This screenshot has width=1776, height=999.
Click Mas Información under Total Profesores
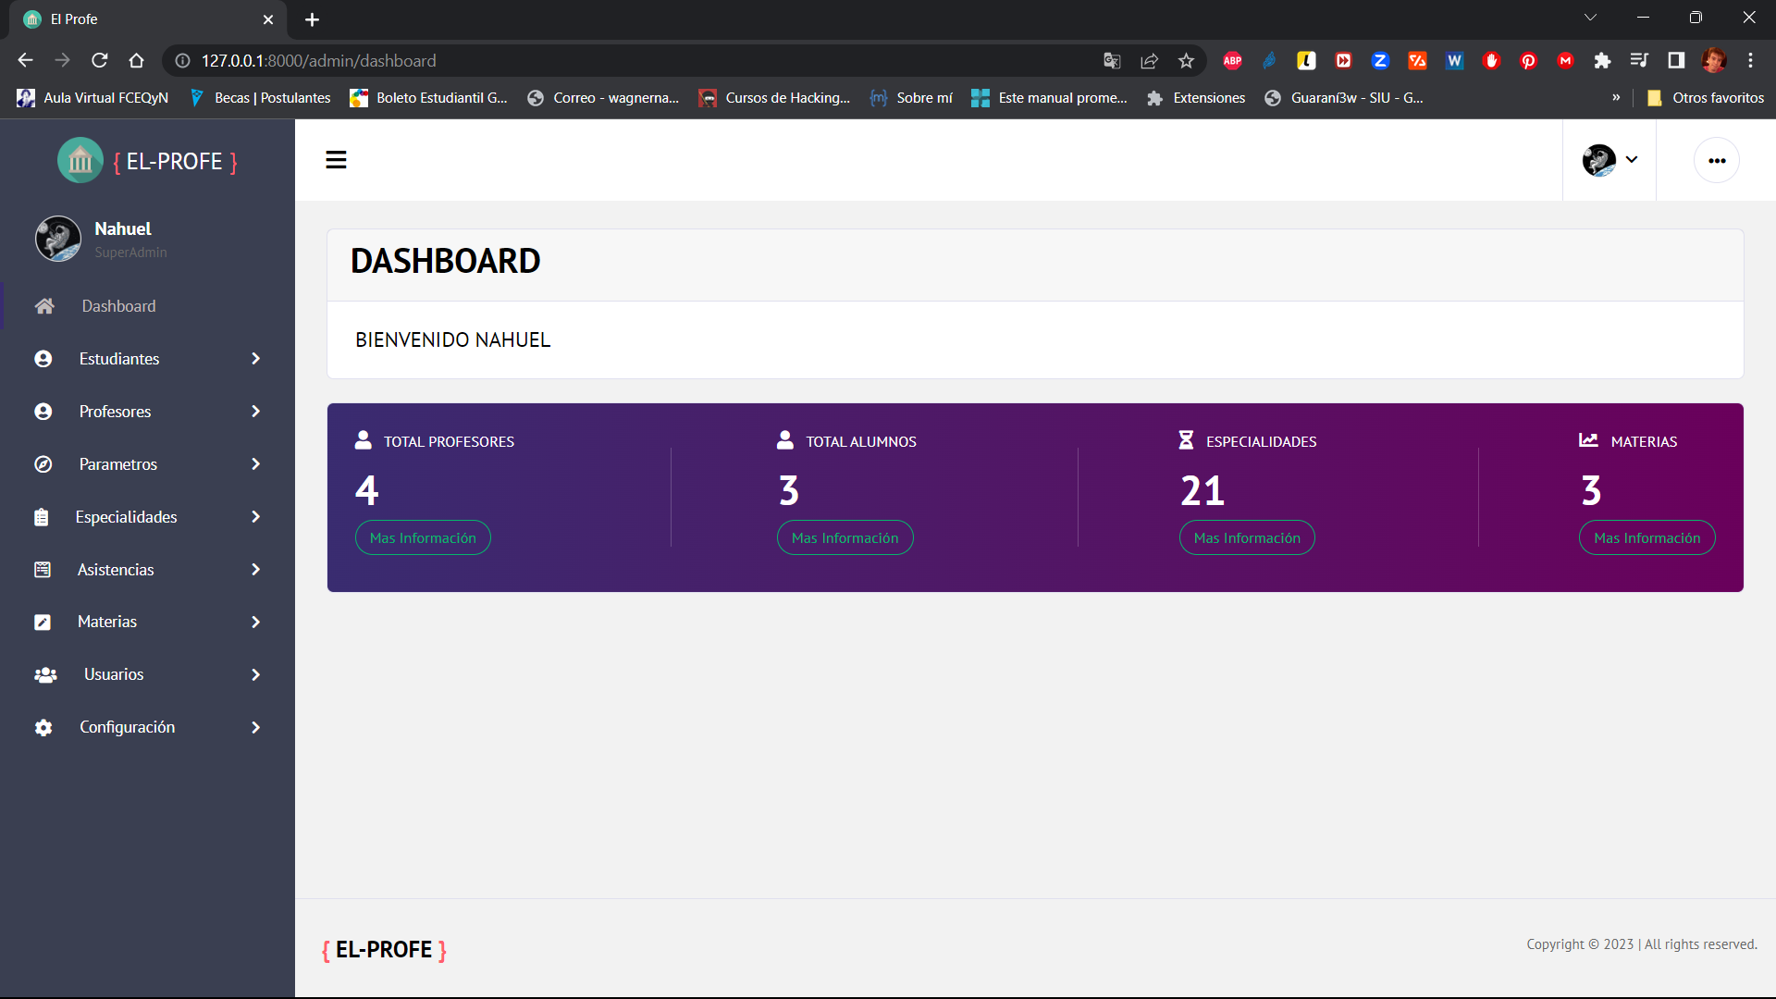pos(423,538)
